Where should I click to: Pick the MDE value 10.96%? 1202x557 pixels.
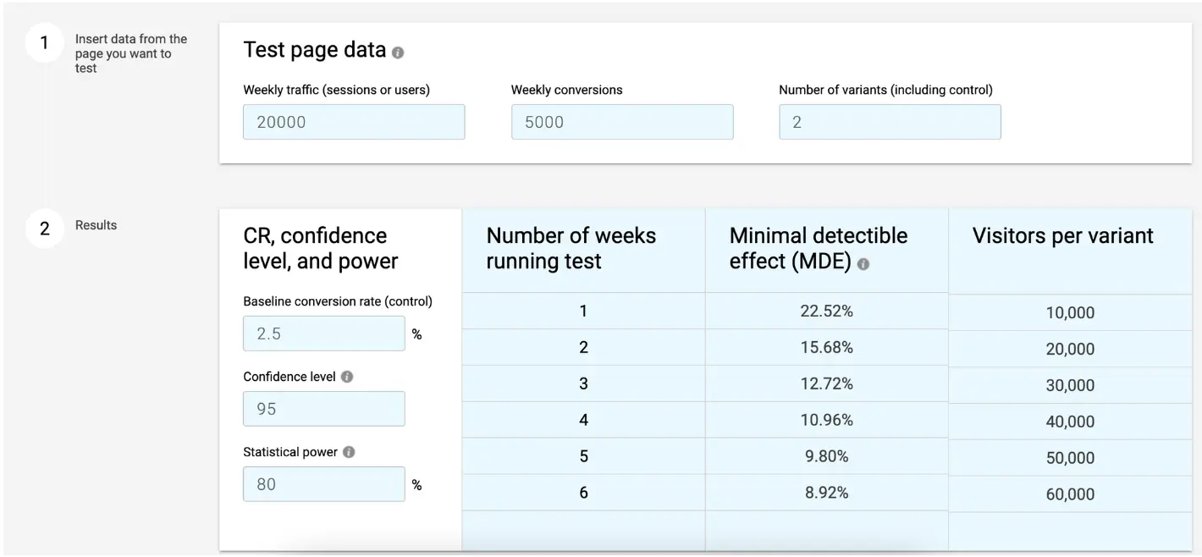[826, 421]
